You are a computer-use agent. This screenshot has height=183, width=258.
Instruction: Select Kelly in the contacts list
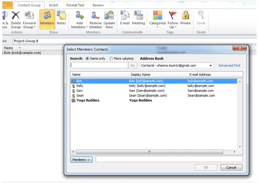click(80, 86)
